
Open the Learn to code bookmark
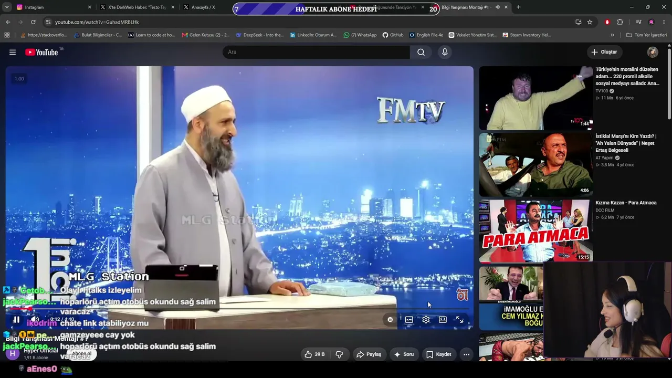coord(152,35)
